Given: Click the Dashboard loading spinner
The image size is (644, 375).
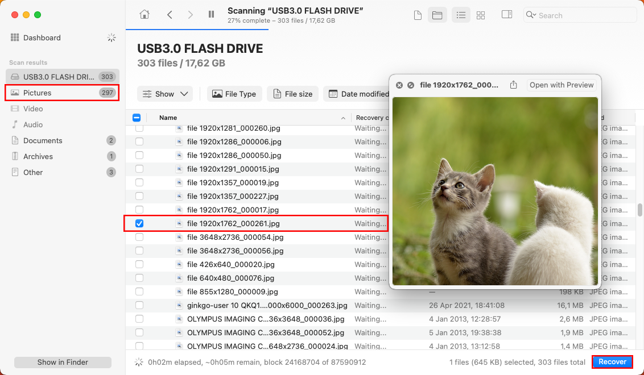Looking at the screenshot, I should tap(112, 37).
